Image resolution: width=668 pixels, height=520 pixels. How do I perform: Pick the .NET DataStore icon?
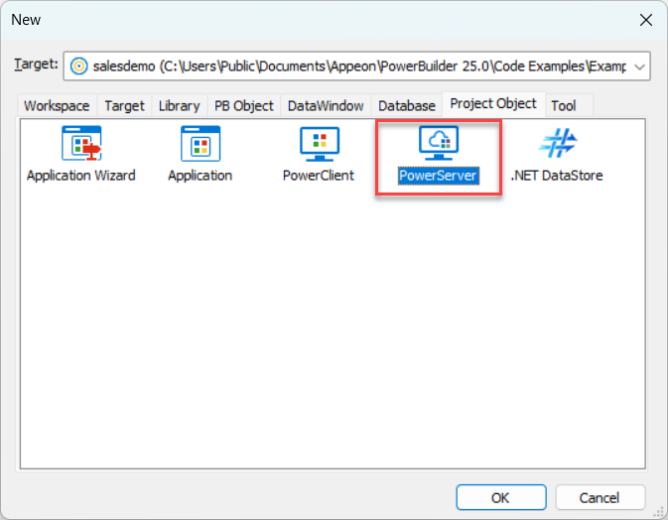(x=556, y=145)
